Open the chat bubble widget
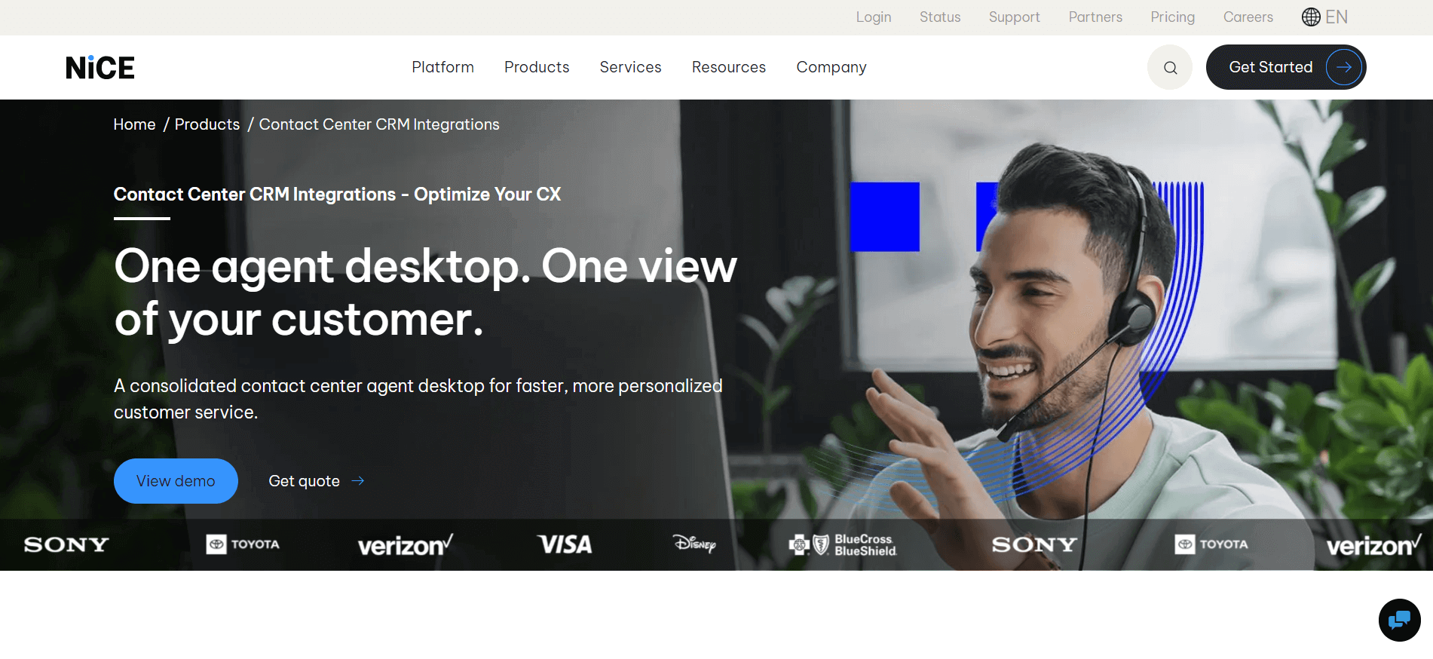The width and height of the screenshot is (1433, 659). pos(1399,620)
